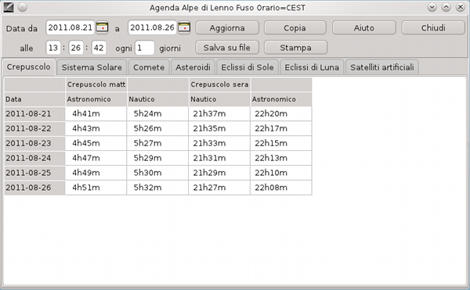Select row header 2011-08-25

[34, 173]
